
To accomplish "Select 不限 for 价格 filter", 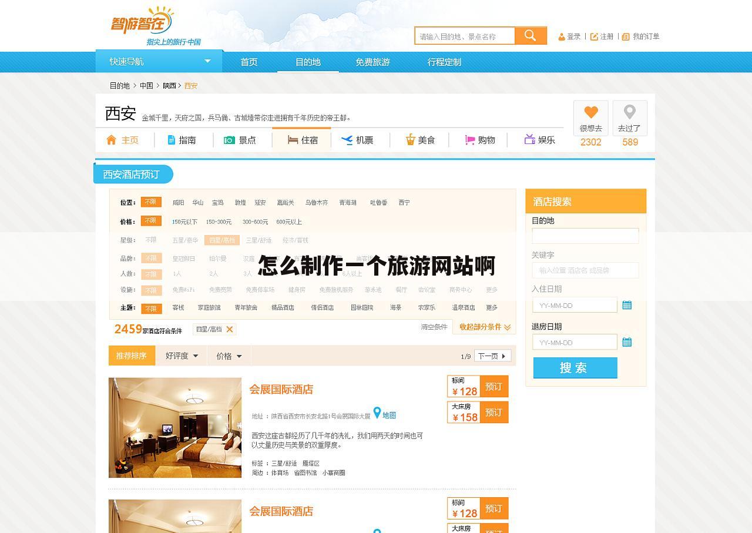I will 151,221.
